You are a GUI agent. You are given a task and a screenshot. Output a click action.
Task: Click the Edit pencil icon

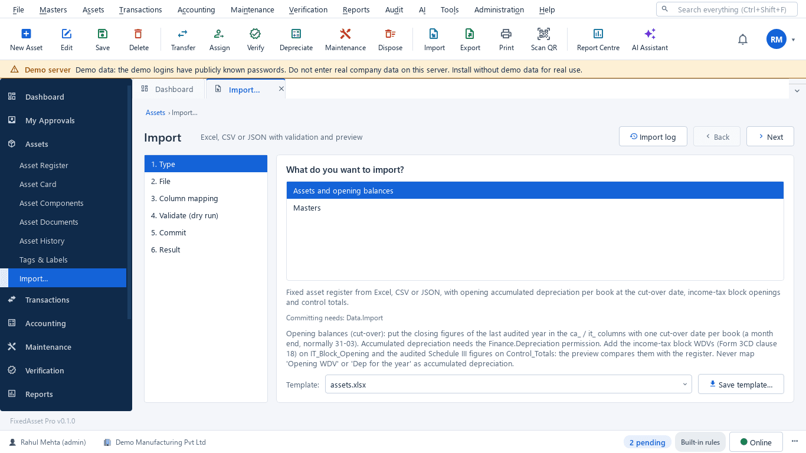(x=67, y=34)
